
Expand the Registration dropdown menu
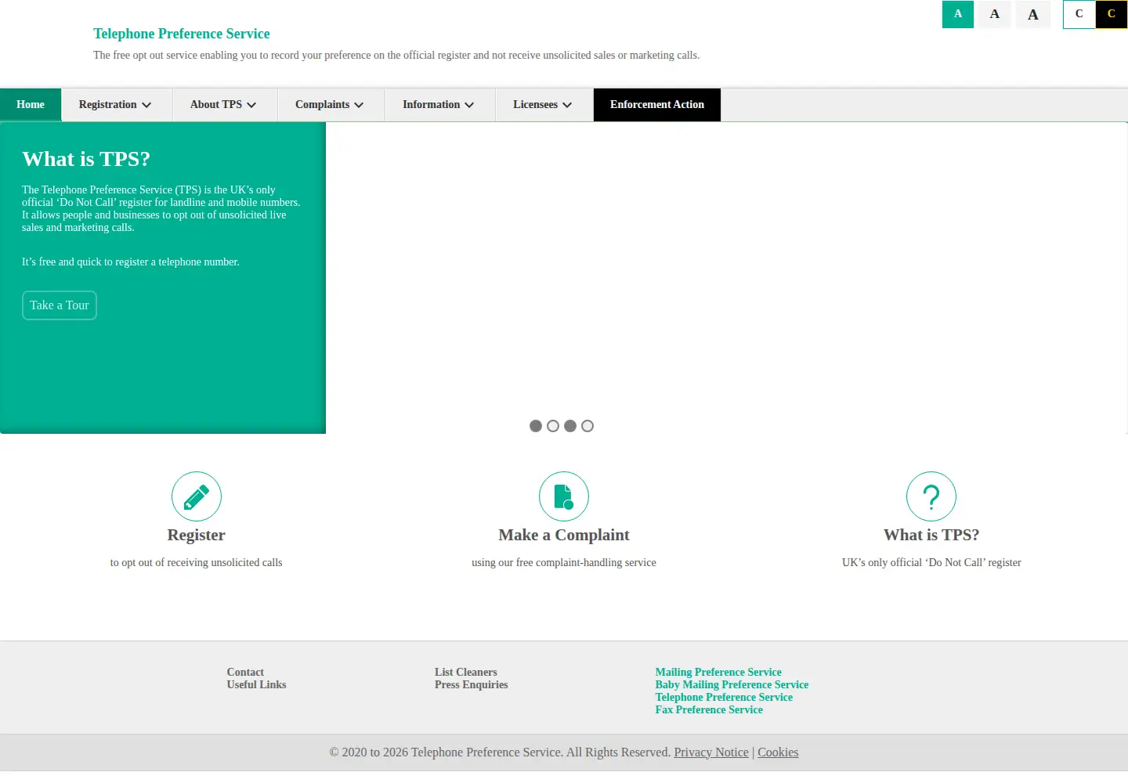(115, 105)
